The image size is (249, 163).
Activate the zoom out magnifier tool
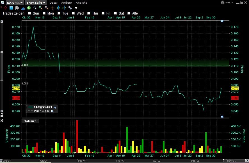tap(46, 8)
